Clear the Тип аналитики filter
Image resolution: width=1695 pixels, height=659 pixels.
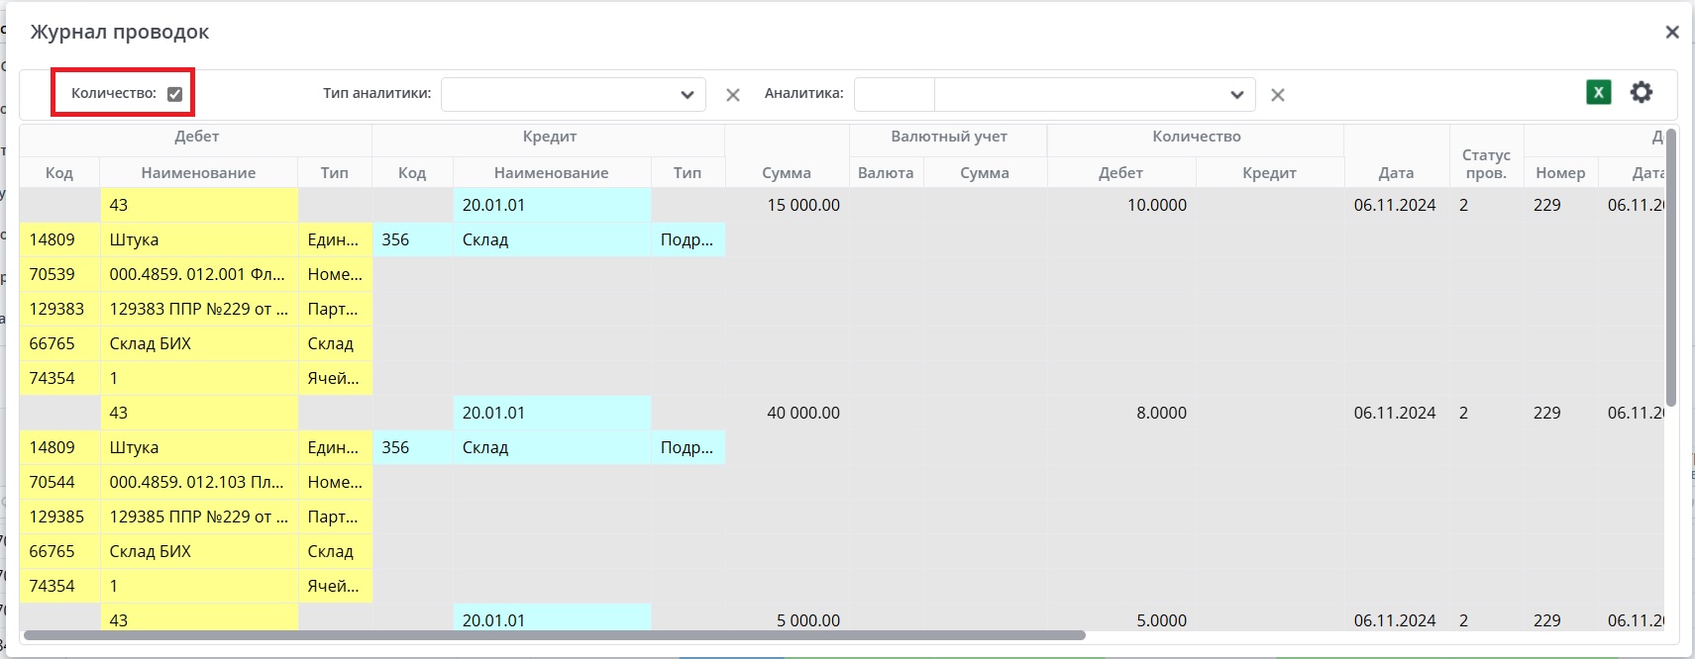tap(733, 95)
